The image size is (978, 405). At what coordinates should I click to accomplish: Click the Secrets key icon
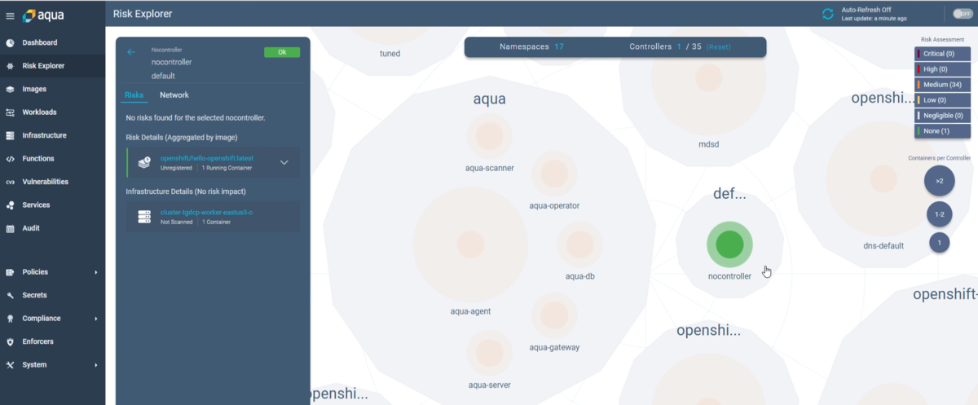coord(10,295)
